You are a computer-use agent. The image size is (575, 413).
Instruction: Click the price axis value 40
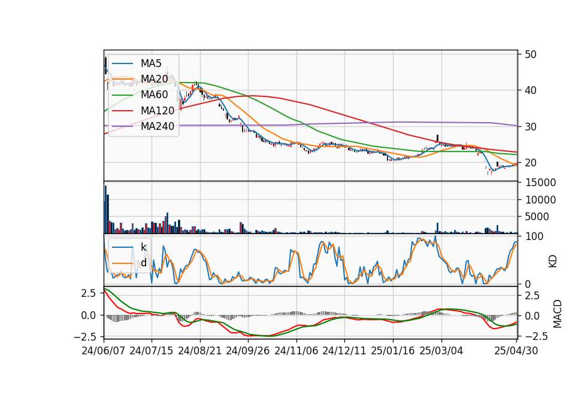(531, 90)
